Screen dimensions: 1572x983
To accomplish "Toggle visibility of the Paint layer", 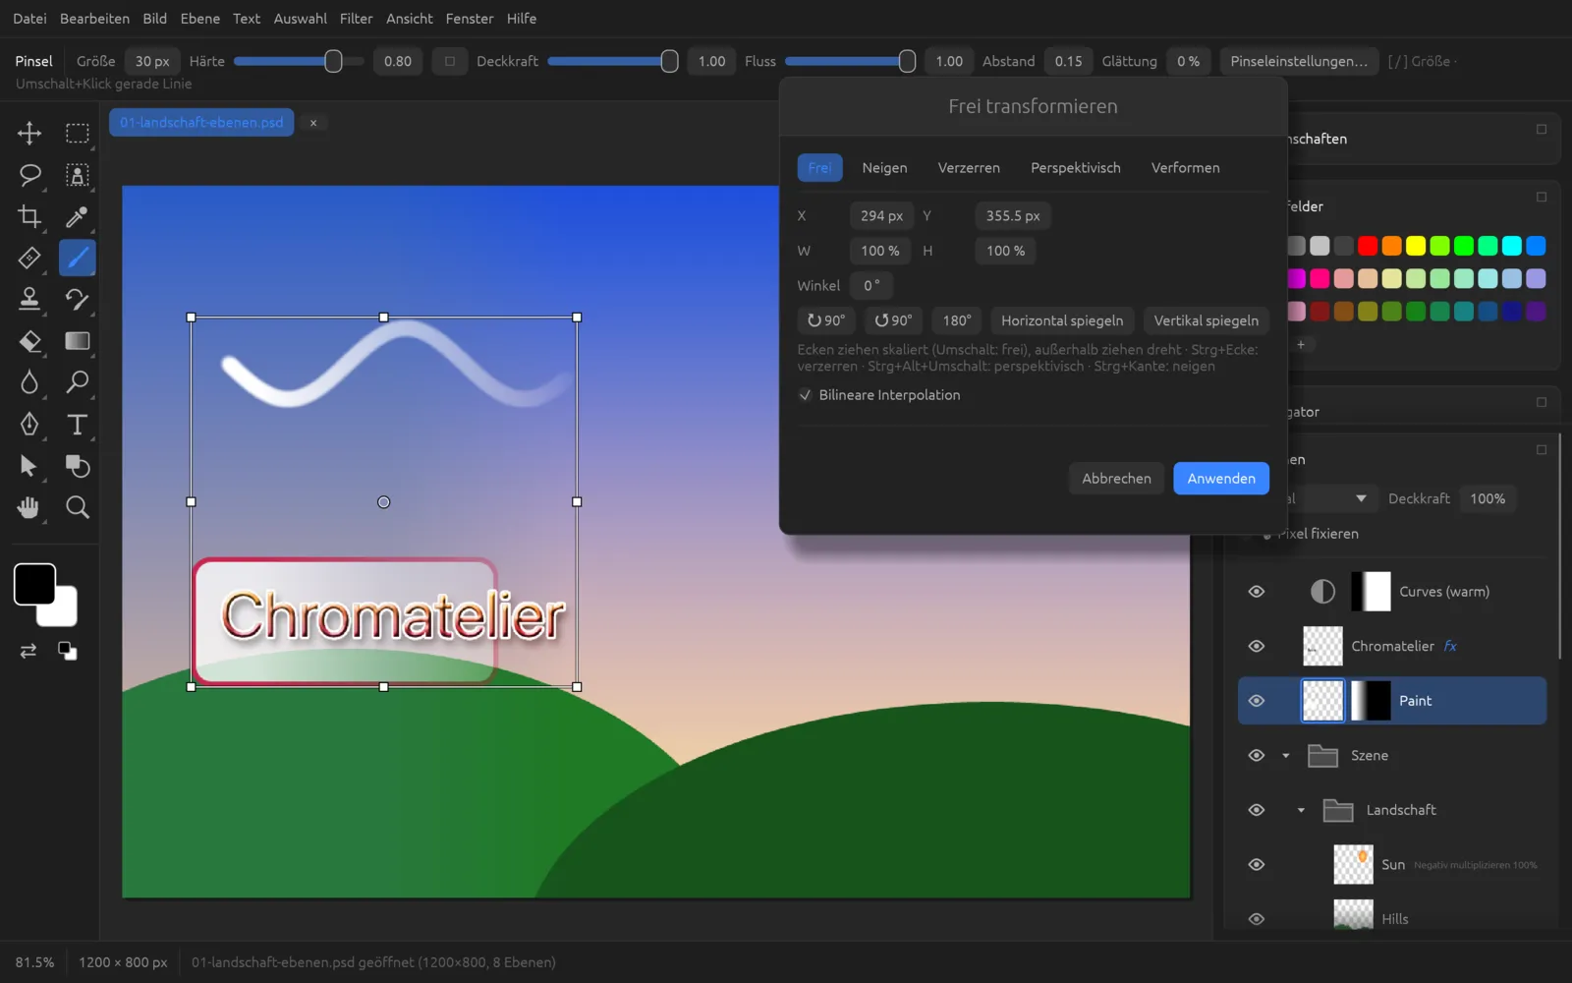I will [1257, 701].
